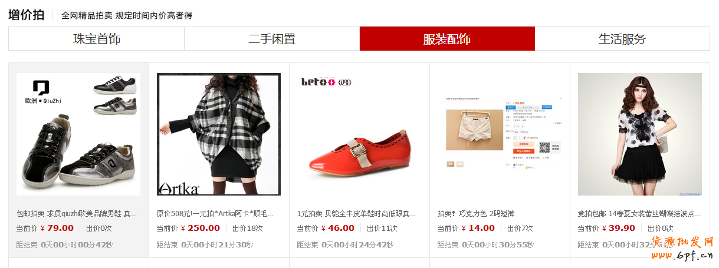Click the lace blouse model photo
Viewport: 719px width, 268px height.
point(640,134)
